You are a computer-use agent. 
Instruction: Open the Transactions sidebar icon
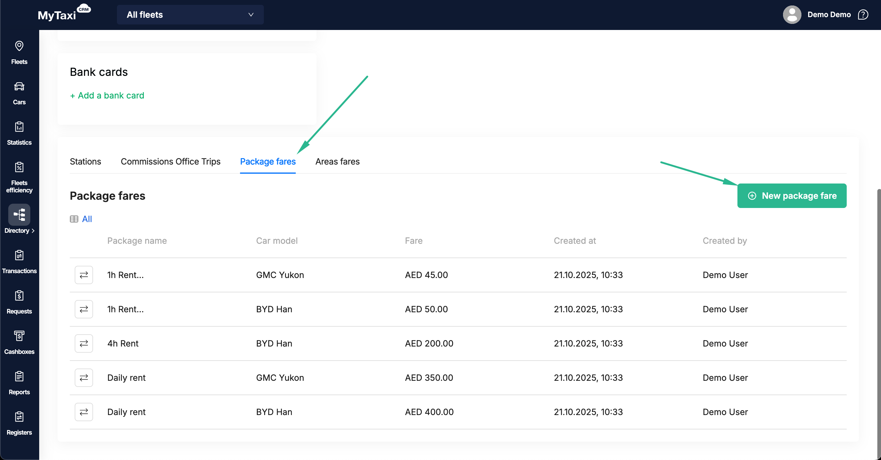(x=19, y=255)
